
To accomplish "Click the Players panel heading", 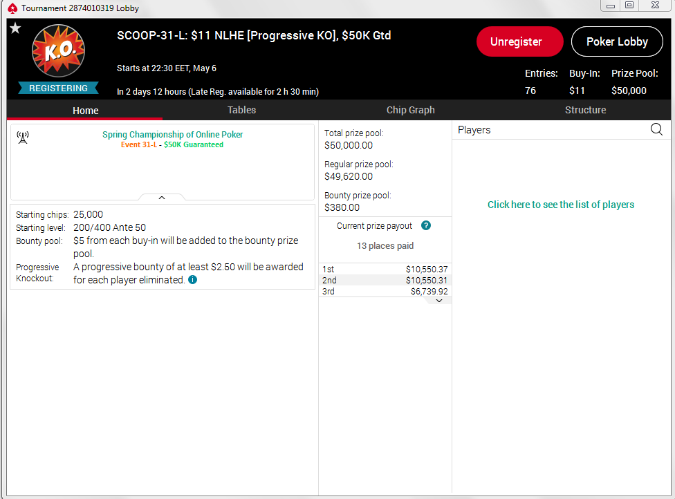I will pyautogui.click(x=474, y=130).
